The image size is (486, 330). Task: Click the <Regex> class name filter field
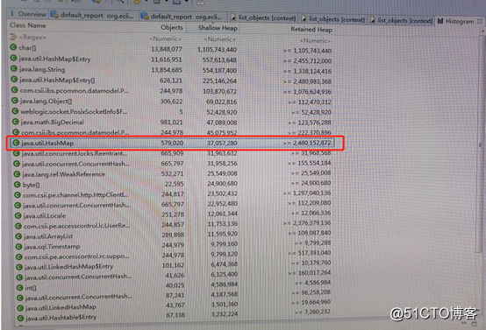(x=32, y=38)
